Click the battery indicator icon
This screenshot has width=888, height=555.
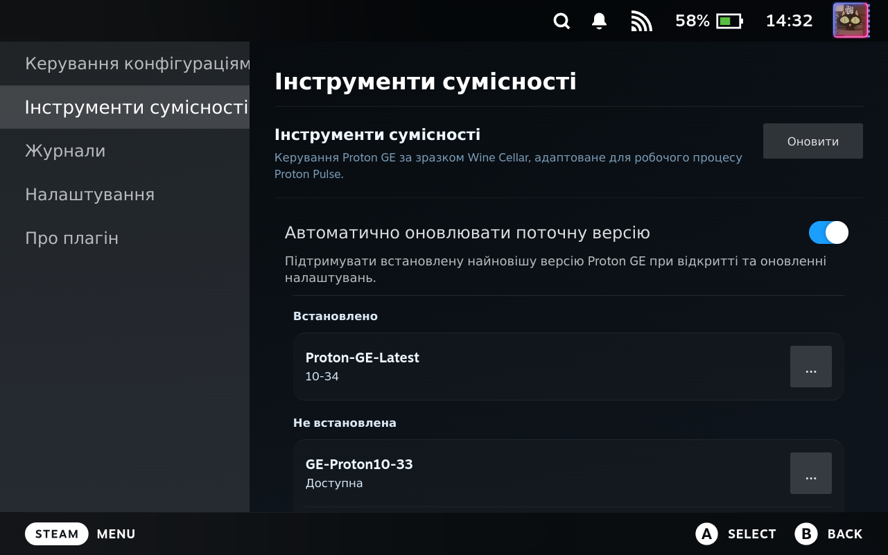pos(729,21)
